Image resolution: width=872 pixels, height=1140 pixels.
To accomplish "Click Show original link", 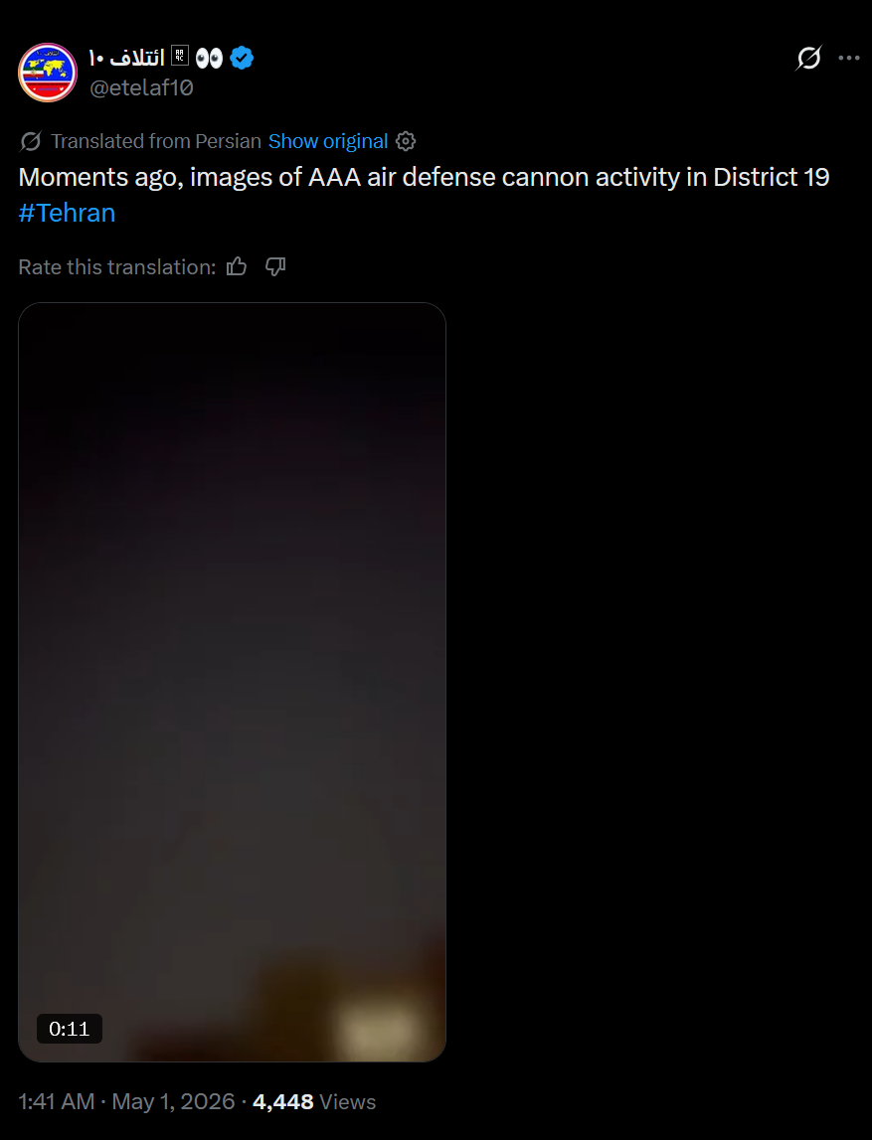I will [328, 141].
